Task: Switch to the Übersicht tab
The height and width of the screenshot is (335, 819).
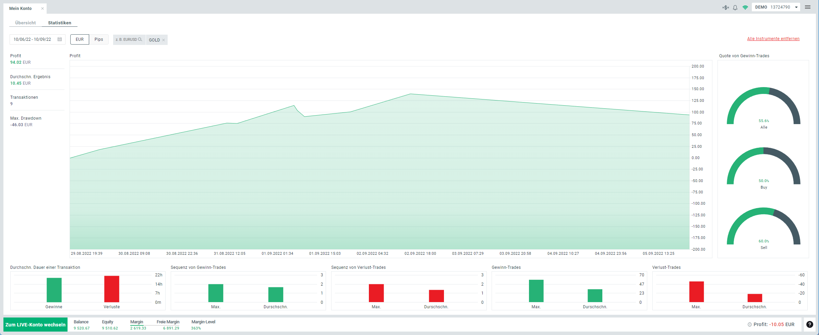Action: (25, 23)
